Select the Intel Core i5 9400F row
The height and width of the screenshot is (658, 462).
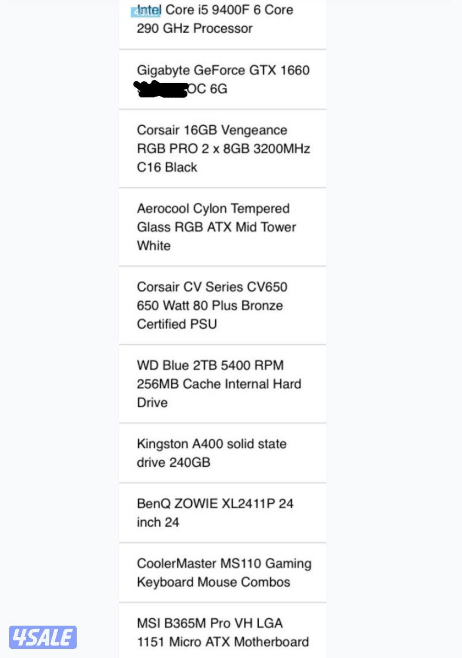[x=222, y=19]
